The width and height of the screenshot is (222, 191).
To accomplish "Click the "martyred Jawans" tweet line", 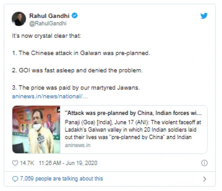I will click(75, 88).
